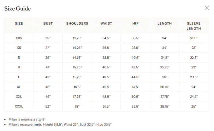Click the 35.25" length value for size M
Viewport: 214px width, 131px height.
(164, 67)
